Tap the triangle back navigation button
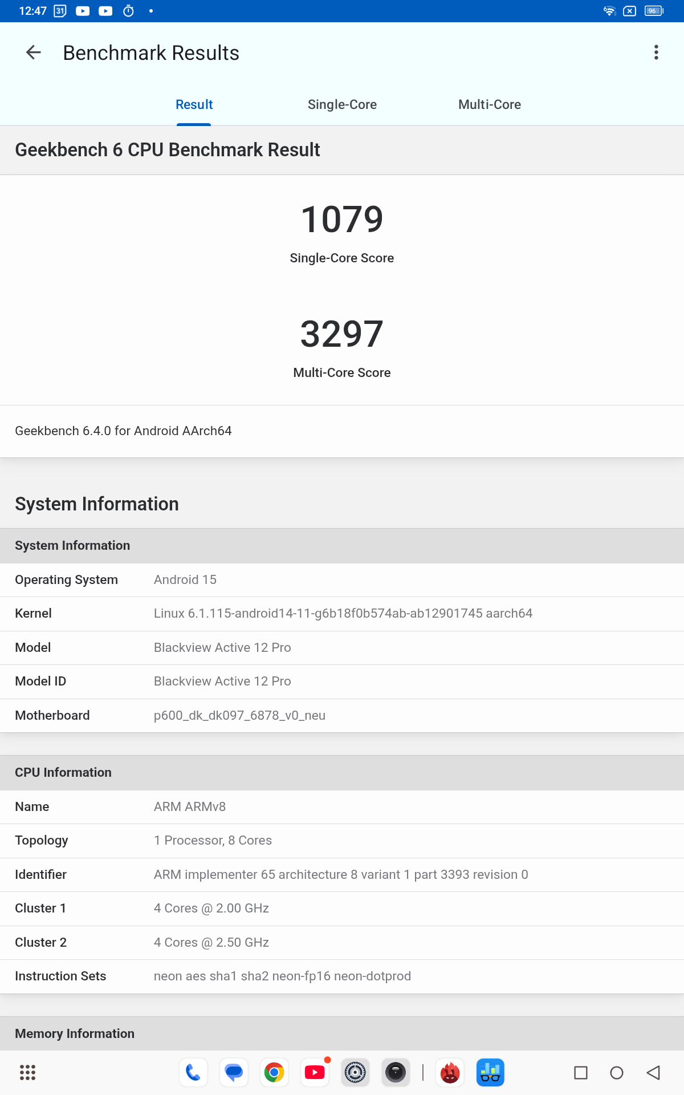Viewport: 684px width, 1095px height. tap(653, 1073)
